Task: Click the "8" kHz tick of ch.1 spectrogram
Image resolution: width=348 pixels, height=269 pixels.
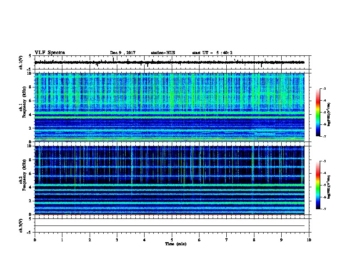Action: click(30, 87)
